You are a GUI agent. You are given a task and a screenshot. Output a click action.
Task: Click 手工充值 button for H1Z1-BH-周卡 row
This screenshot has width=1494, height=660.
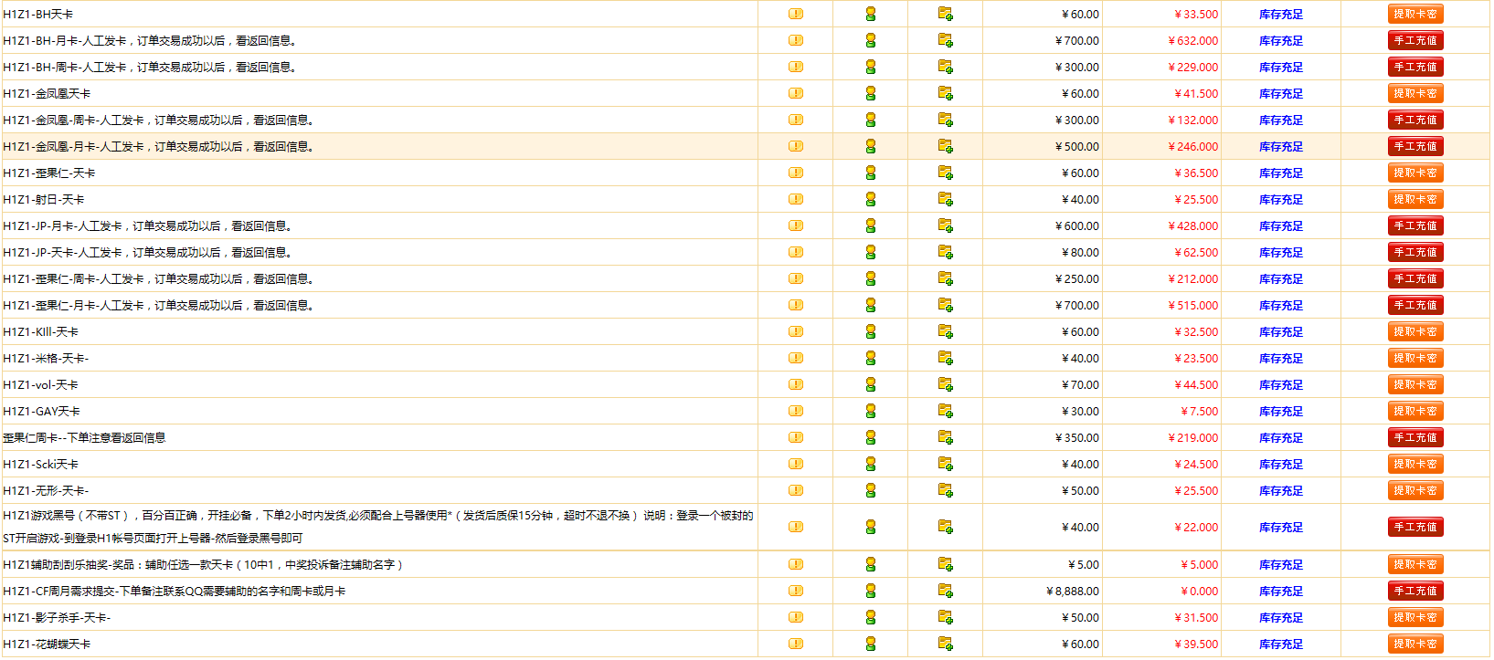pyautogui.click(x=1415, y=67)
